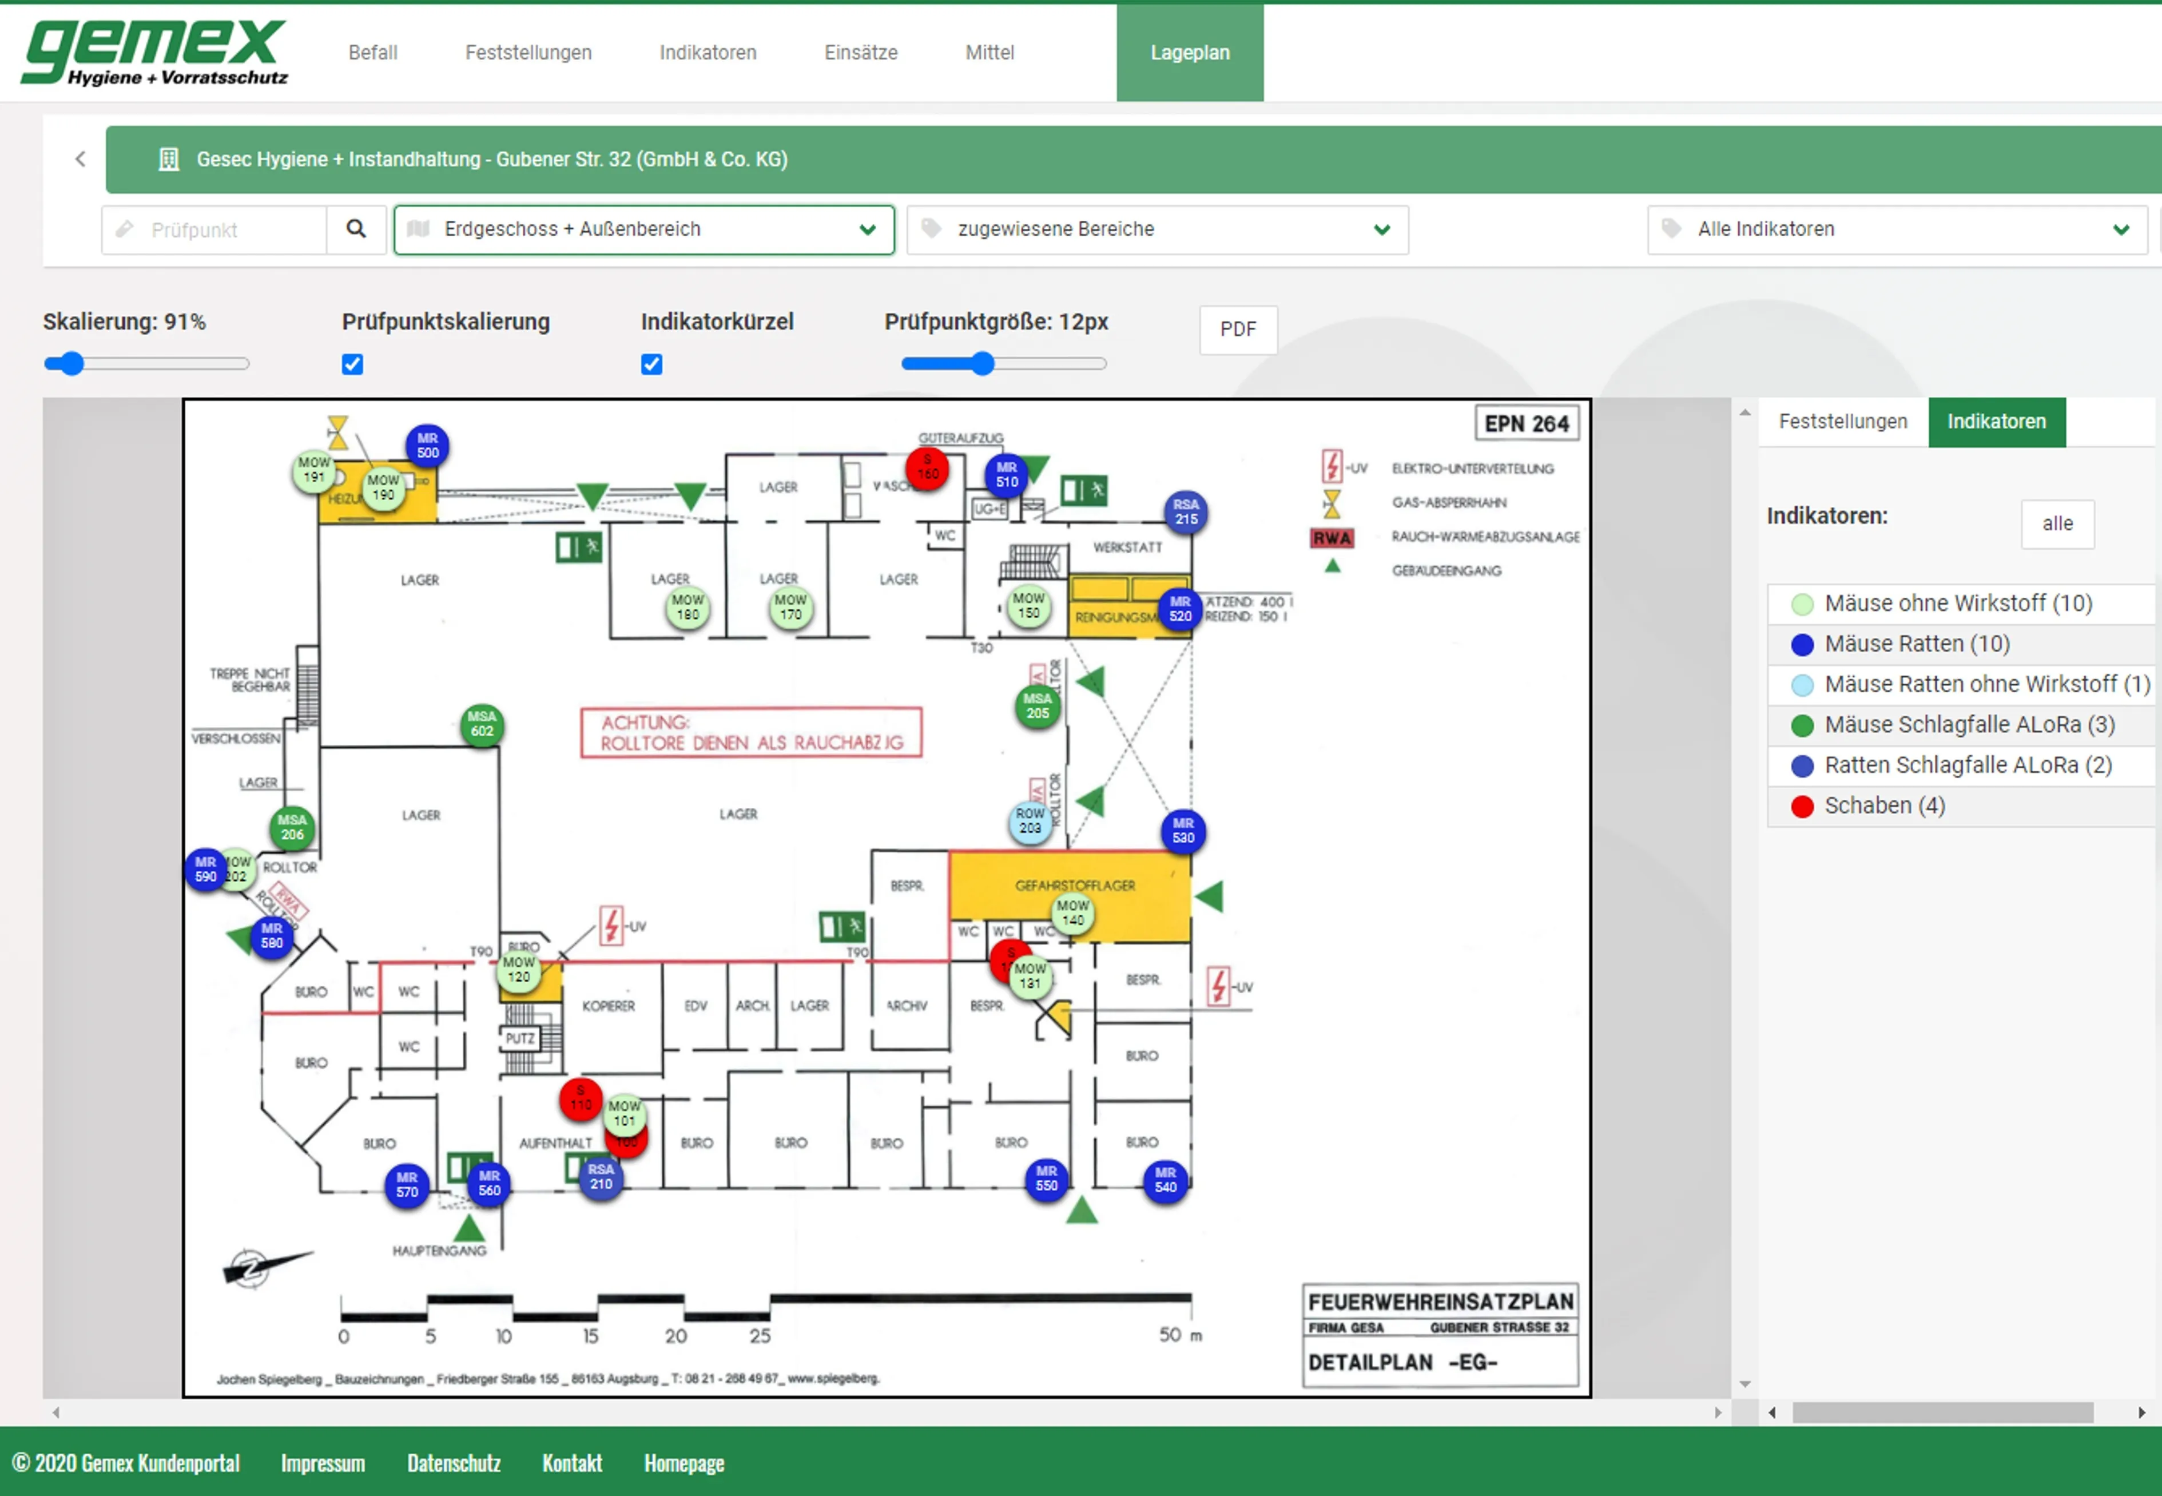2162x1496 pixels.
Task: Click the MOW 120 marker
Action: (518, 970)
